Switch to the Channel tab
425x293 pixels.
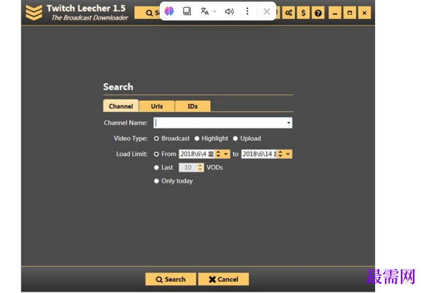(x=121, y=106)
